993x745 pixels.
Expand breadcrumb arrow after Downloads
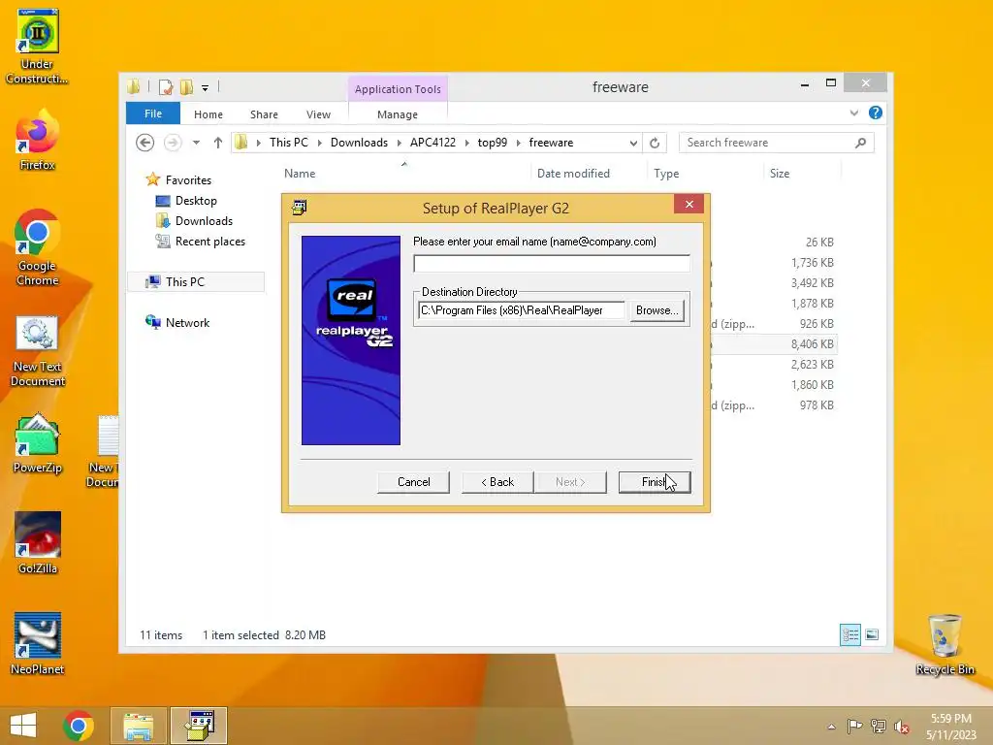[399, 143]
